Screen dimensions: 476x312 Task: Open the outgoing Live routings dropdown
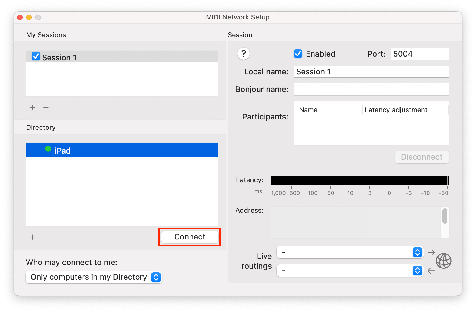[x=350, y=252]
